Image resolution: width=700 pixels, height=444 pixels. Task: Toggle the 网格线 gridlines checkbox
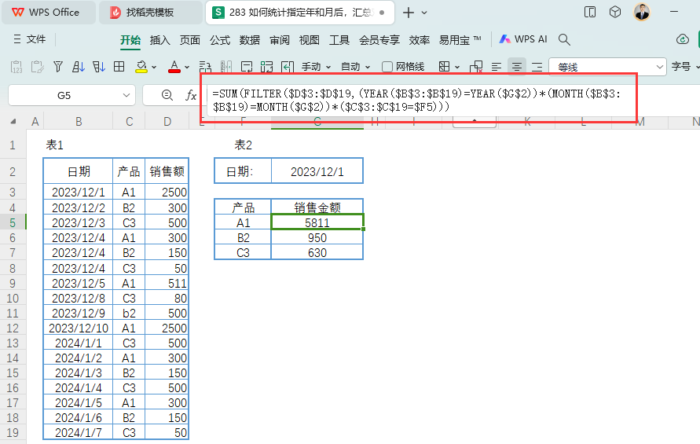pos(387,67)
